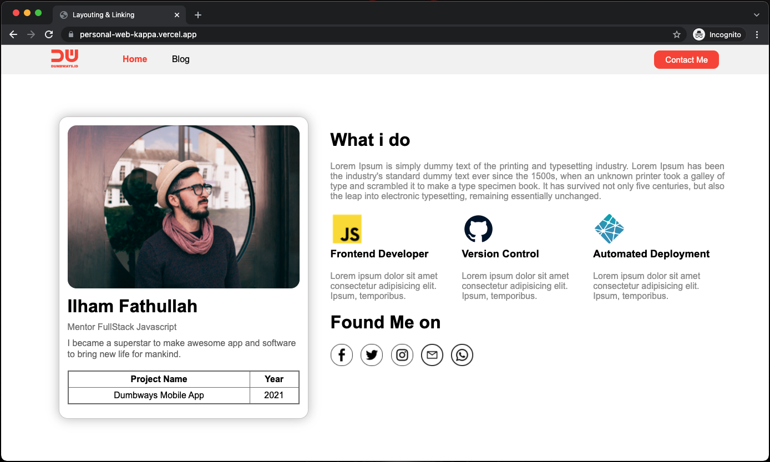Click the GitHub logo above Version Control
The height and width of the screenshot is (462, 770).
point(478,228)
